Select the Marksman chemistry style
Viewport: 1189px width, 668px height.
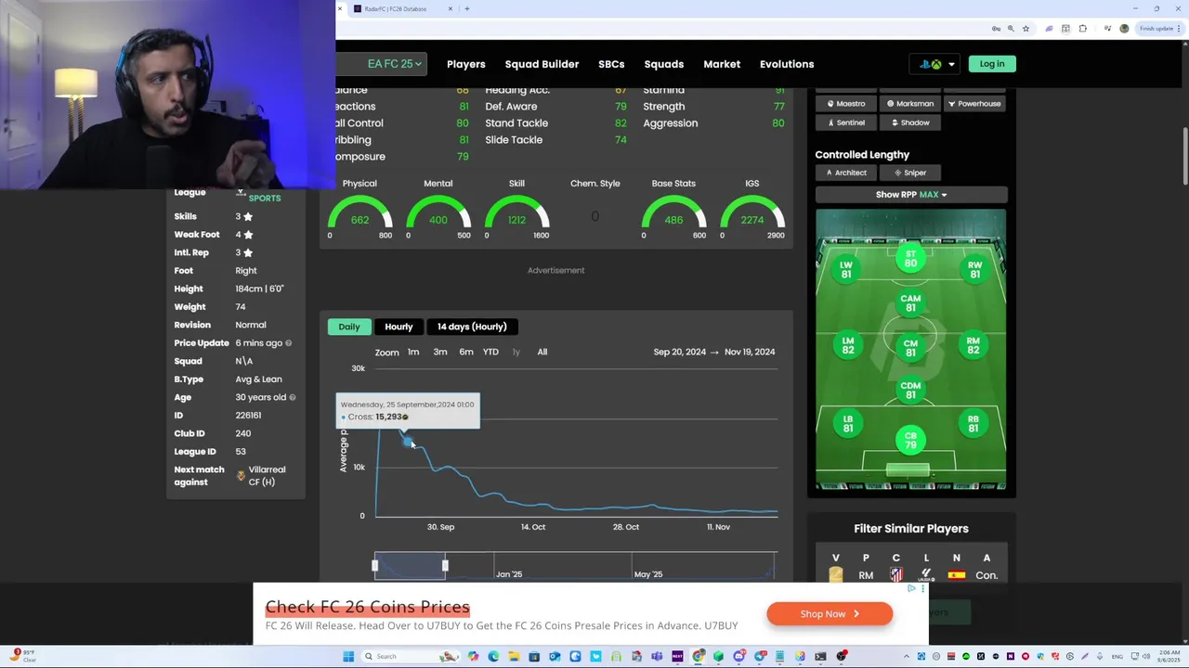tap(910, 104)
